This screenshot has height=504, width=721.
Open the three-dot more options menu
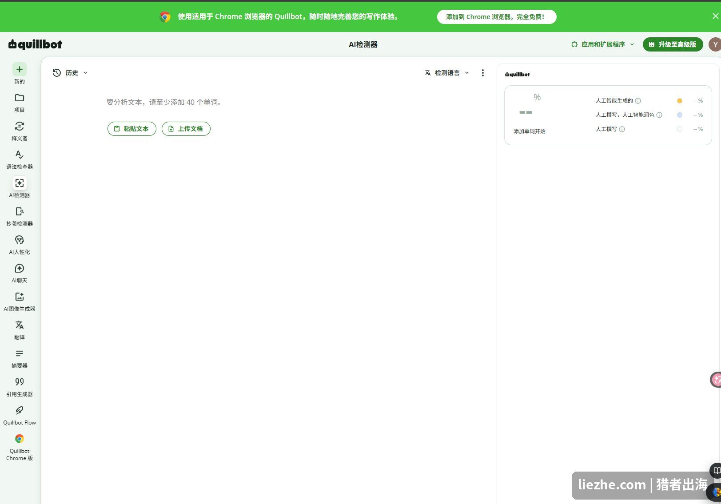click(483, 73)
